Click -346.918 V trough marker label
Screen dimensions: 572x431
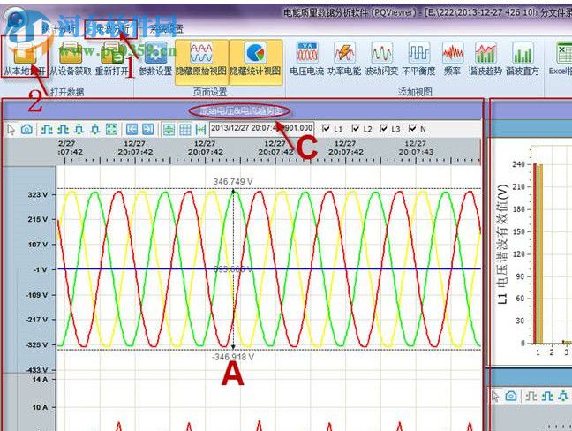coord(233,357)
